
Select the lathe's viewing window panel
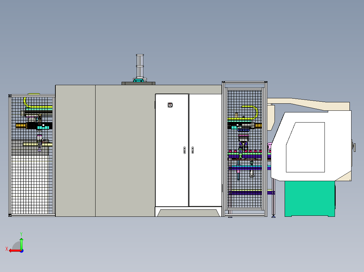click(x=305, y=147)
